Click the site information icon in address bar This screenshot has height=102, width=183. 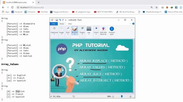click(18, 7)
